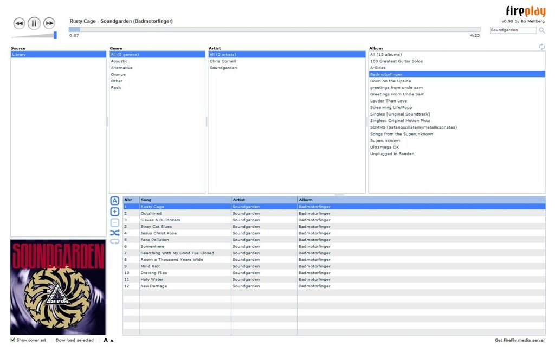555x352 pixels.
Task: Select All (15 albums) in Album list
Action: 457,55
